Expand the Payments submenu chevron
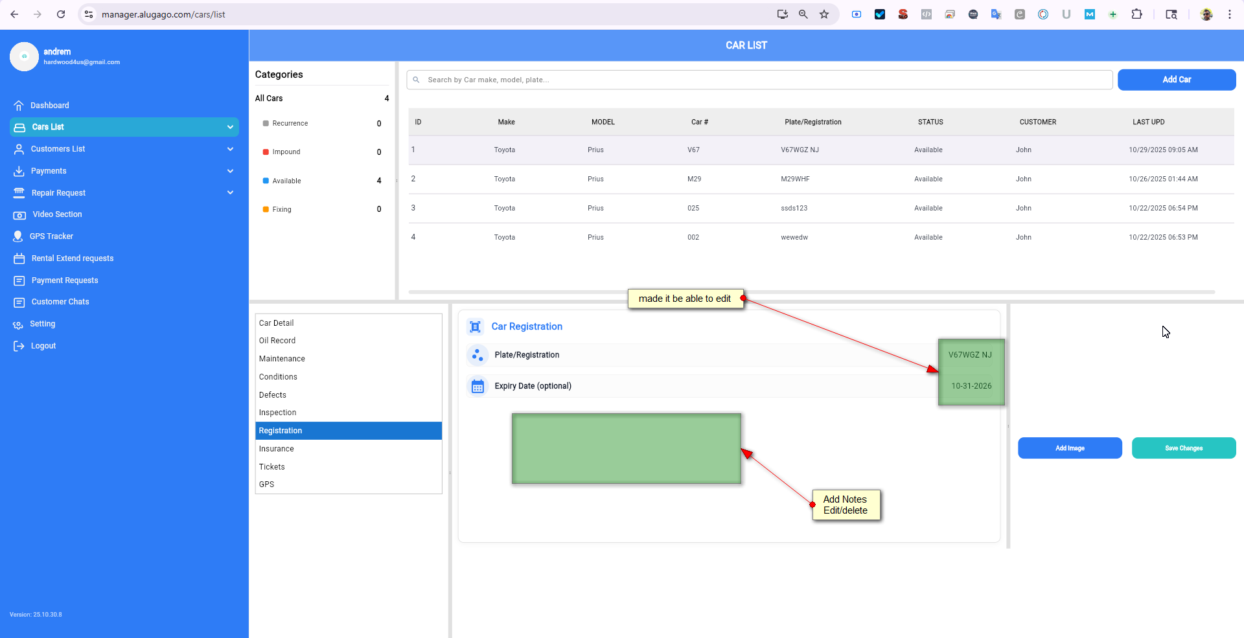Viewport: 1244px width, 638px height. [230, 171]
